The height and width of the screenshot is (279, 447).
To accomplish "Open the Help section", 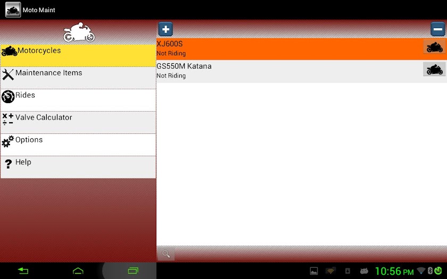I will point(78,167).
